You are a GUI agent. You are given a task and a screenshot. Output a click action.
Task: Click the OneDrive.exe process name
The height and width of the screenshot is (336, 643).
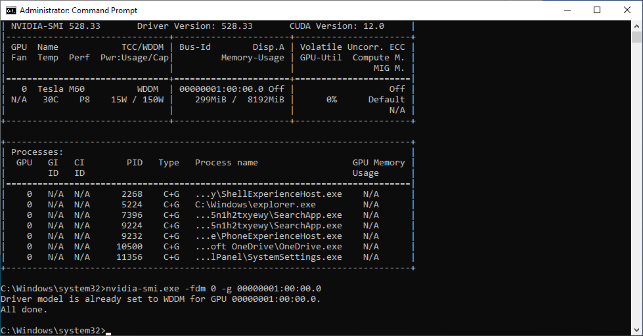click(269, 247)
